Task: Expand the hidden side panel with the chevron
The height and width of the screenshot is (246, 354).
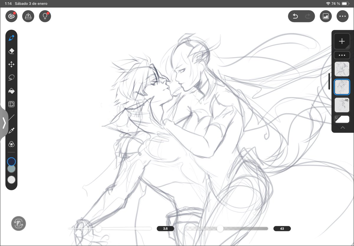Action: 4,123
